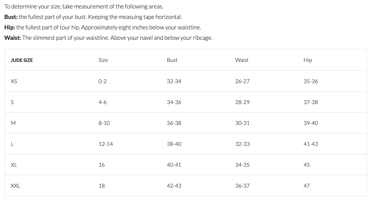Select the 30-31 waist cell

pyautogui.click(x=242, y=123)
